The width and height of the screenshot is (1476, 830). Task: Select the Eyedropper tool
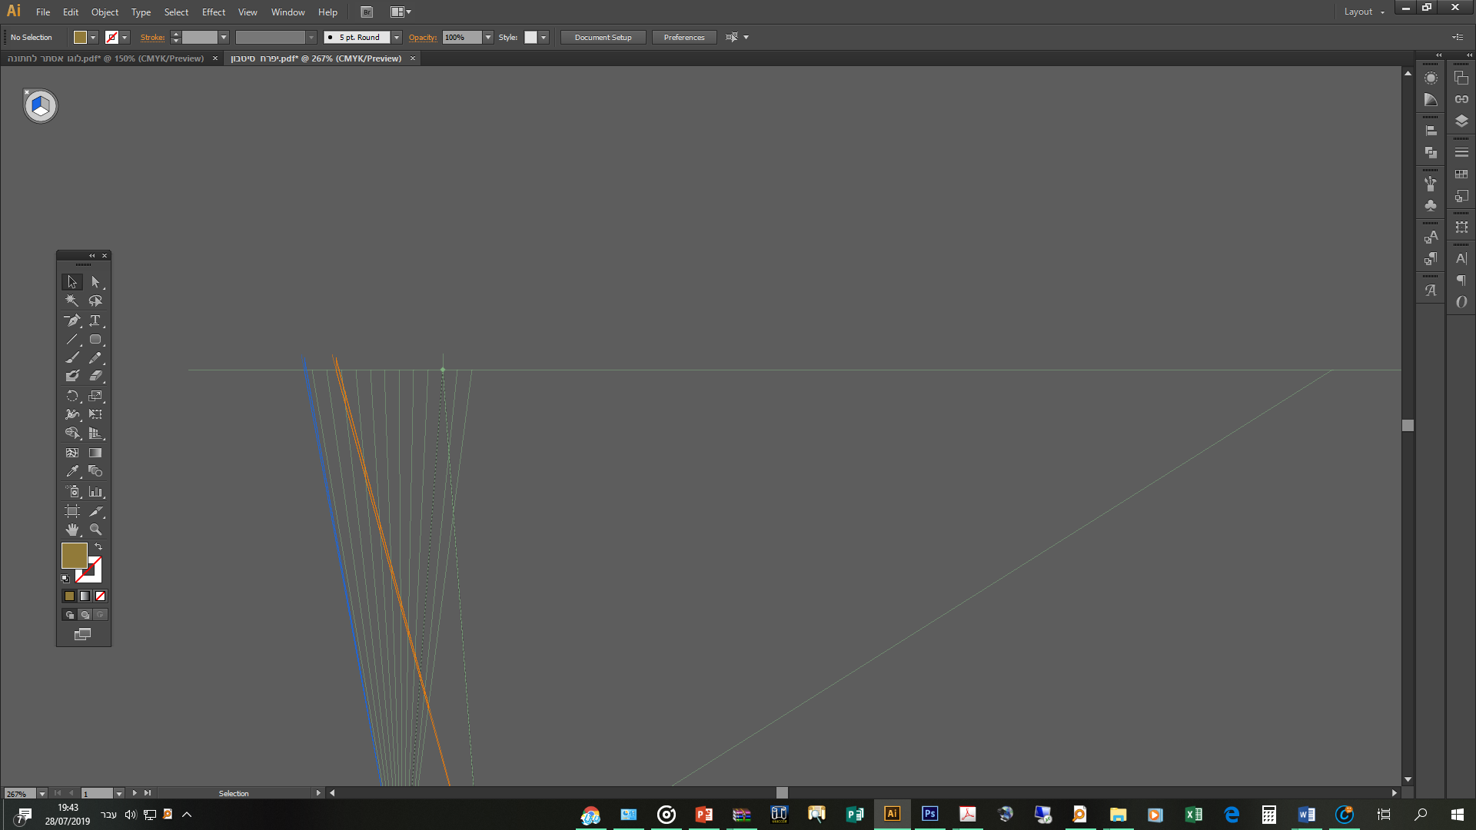coord(72,471)
